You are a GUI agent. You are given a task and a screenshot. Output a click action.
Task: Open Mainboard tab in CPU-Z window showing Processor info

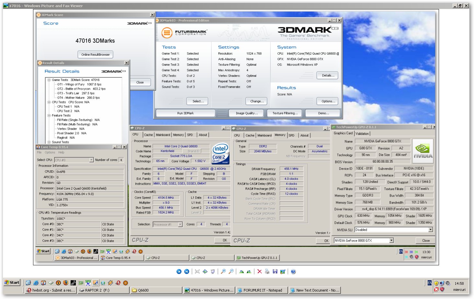(x=163, y=135)
